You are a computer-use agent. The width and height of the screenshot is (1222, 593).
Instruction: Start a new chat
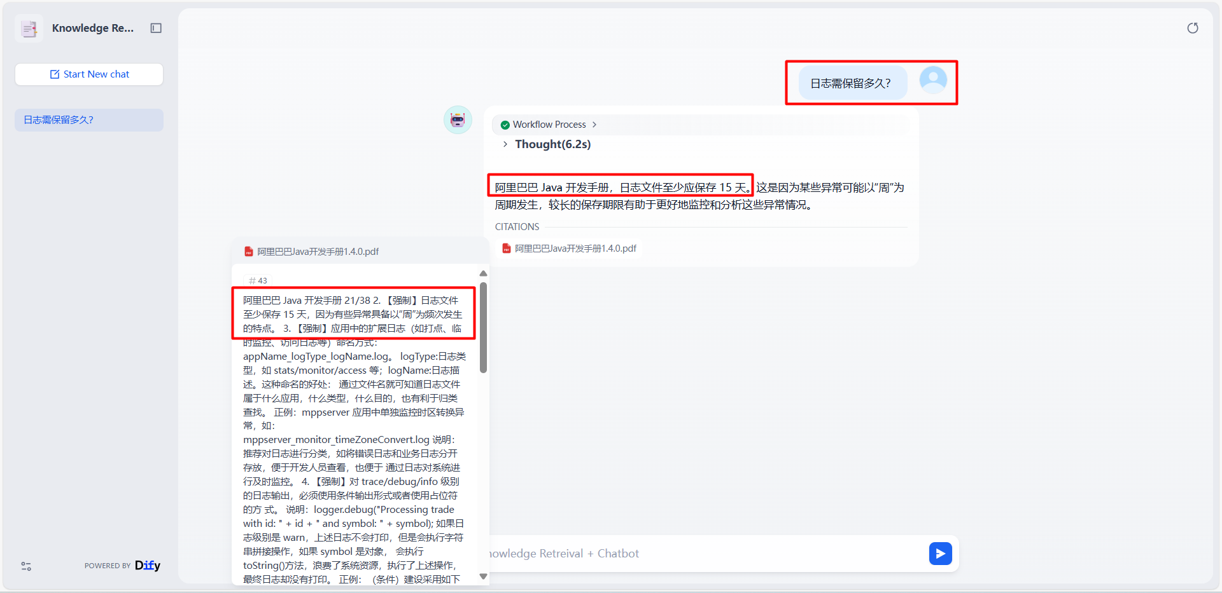[x=89, y=74]
